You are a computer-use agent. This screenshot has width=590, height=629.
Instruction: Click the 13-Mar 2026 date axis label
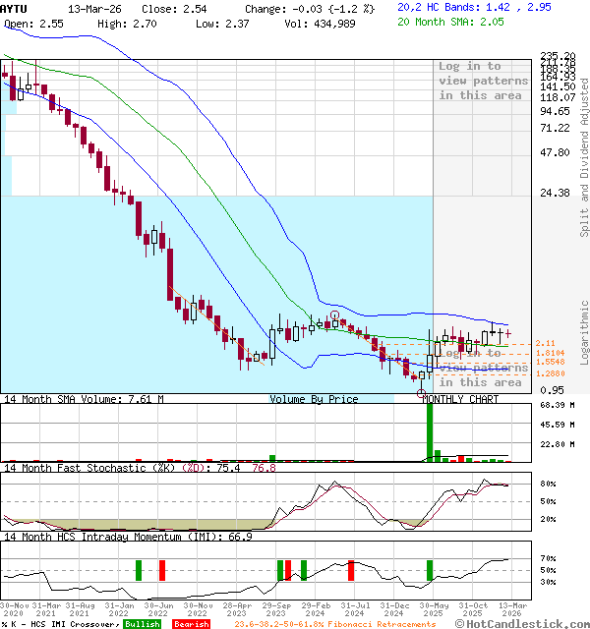pos(508,608)
